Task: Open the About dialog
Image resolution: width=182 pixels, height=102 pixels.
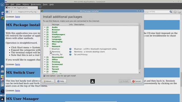Action: pyautogui.click(x=48, y=81)
